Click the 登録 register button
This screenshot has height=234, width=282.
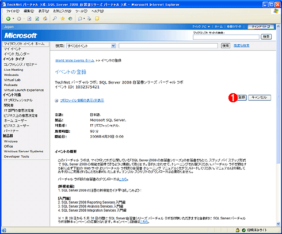pos(242,98)
